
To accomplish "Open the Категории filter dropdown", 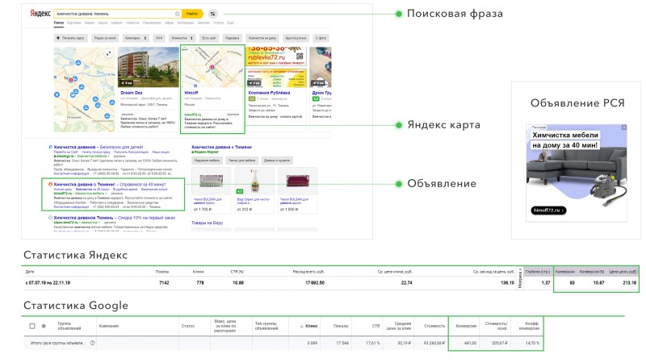I will click(x=136, y=38).
